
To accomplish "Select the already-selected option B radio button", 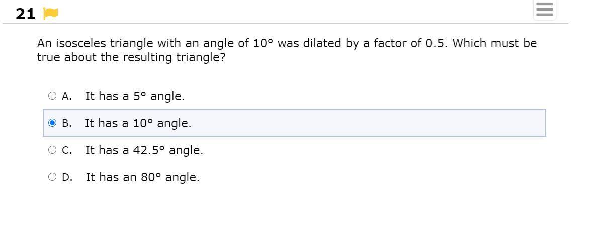I will pos(52,123).
